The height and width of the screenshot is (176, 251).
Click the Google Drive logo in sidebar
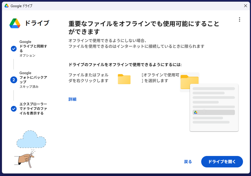click(x=15, y=23)
